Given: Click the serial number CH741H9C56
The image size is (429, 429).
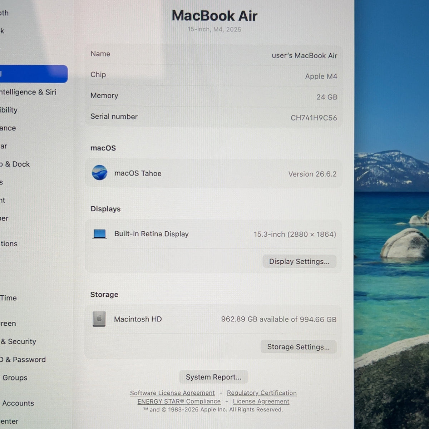Looking at the screenshot, I should [314, 118].
